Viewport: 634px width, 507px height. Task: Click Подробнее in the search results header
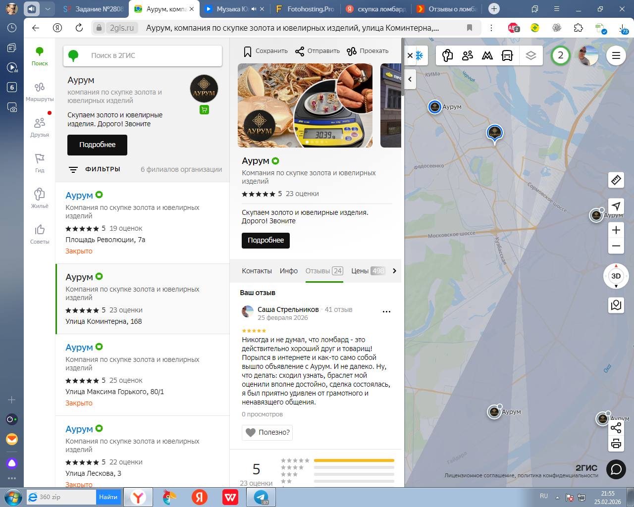coord(97,145)
